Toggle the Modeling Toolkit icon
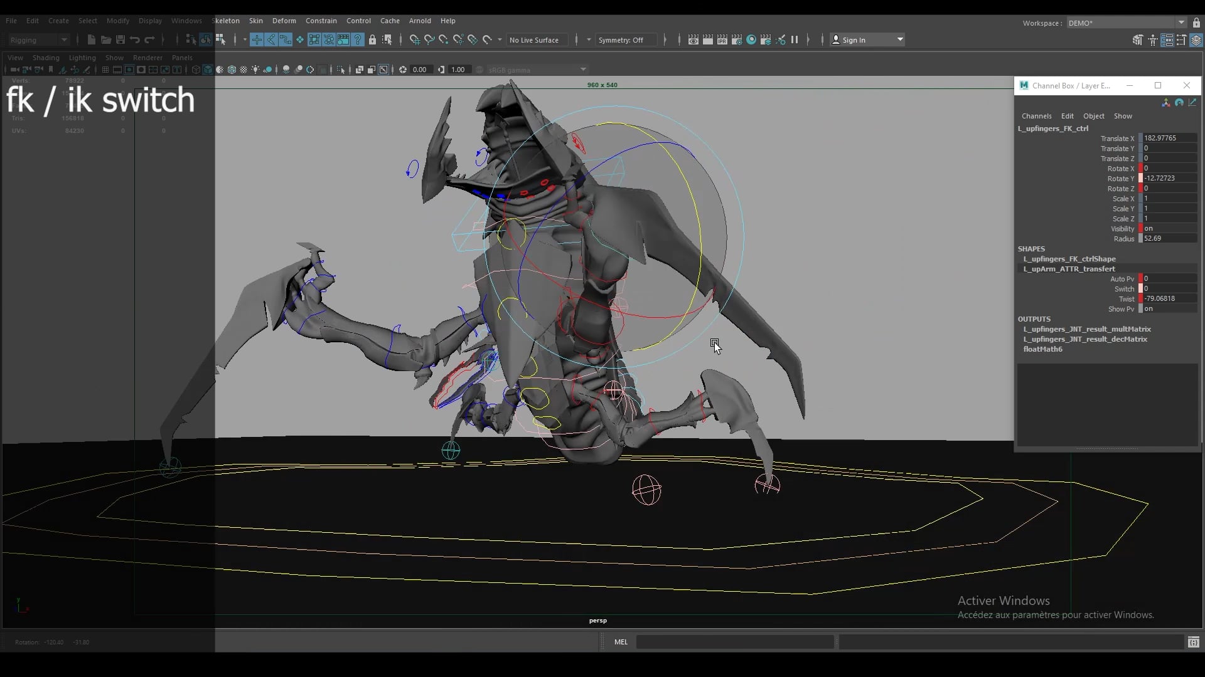Viewport: 1205px width, 677px height. [1138, 40]
